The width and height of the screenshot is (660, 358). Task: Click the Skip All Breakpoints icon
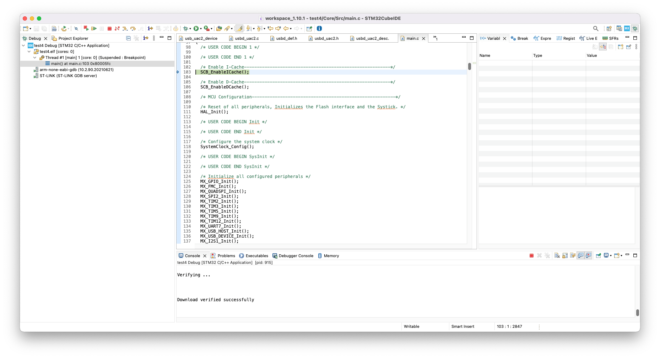tap(76, 28)
